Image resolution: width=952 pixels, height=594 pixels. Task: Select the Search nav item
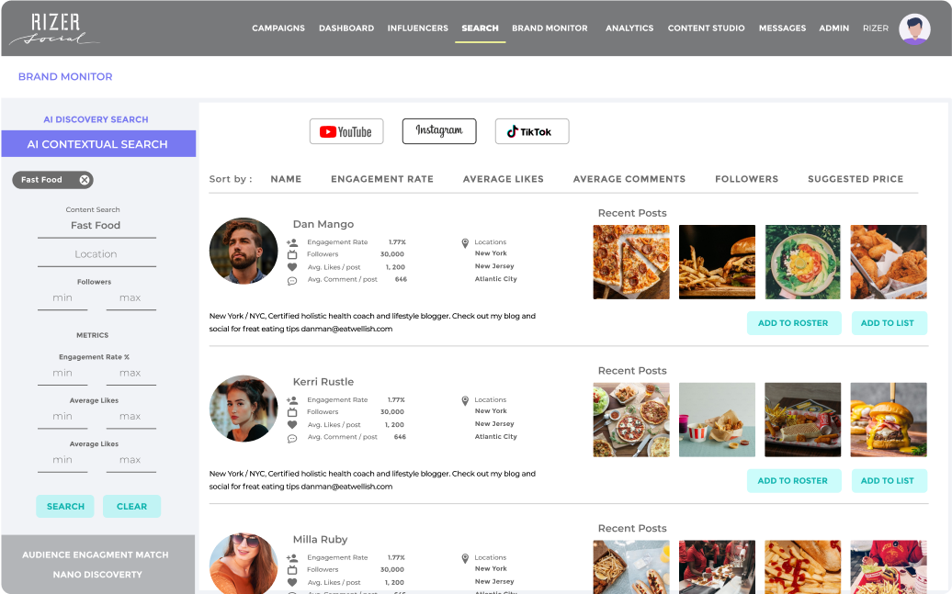point(481,28)
